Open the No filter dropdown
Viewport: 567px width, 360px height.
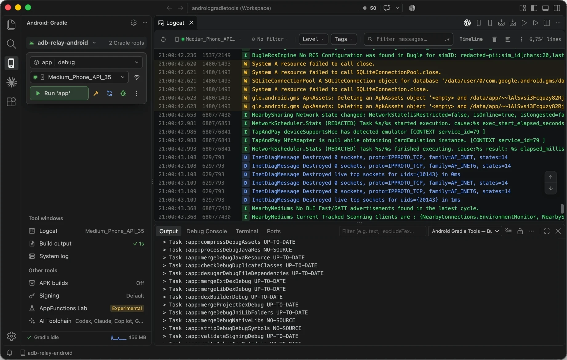(270, 39)
